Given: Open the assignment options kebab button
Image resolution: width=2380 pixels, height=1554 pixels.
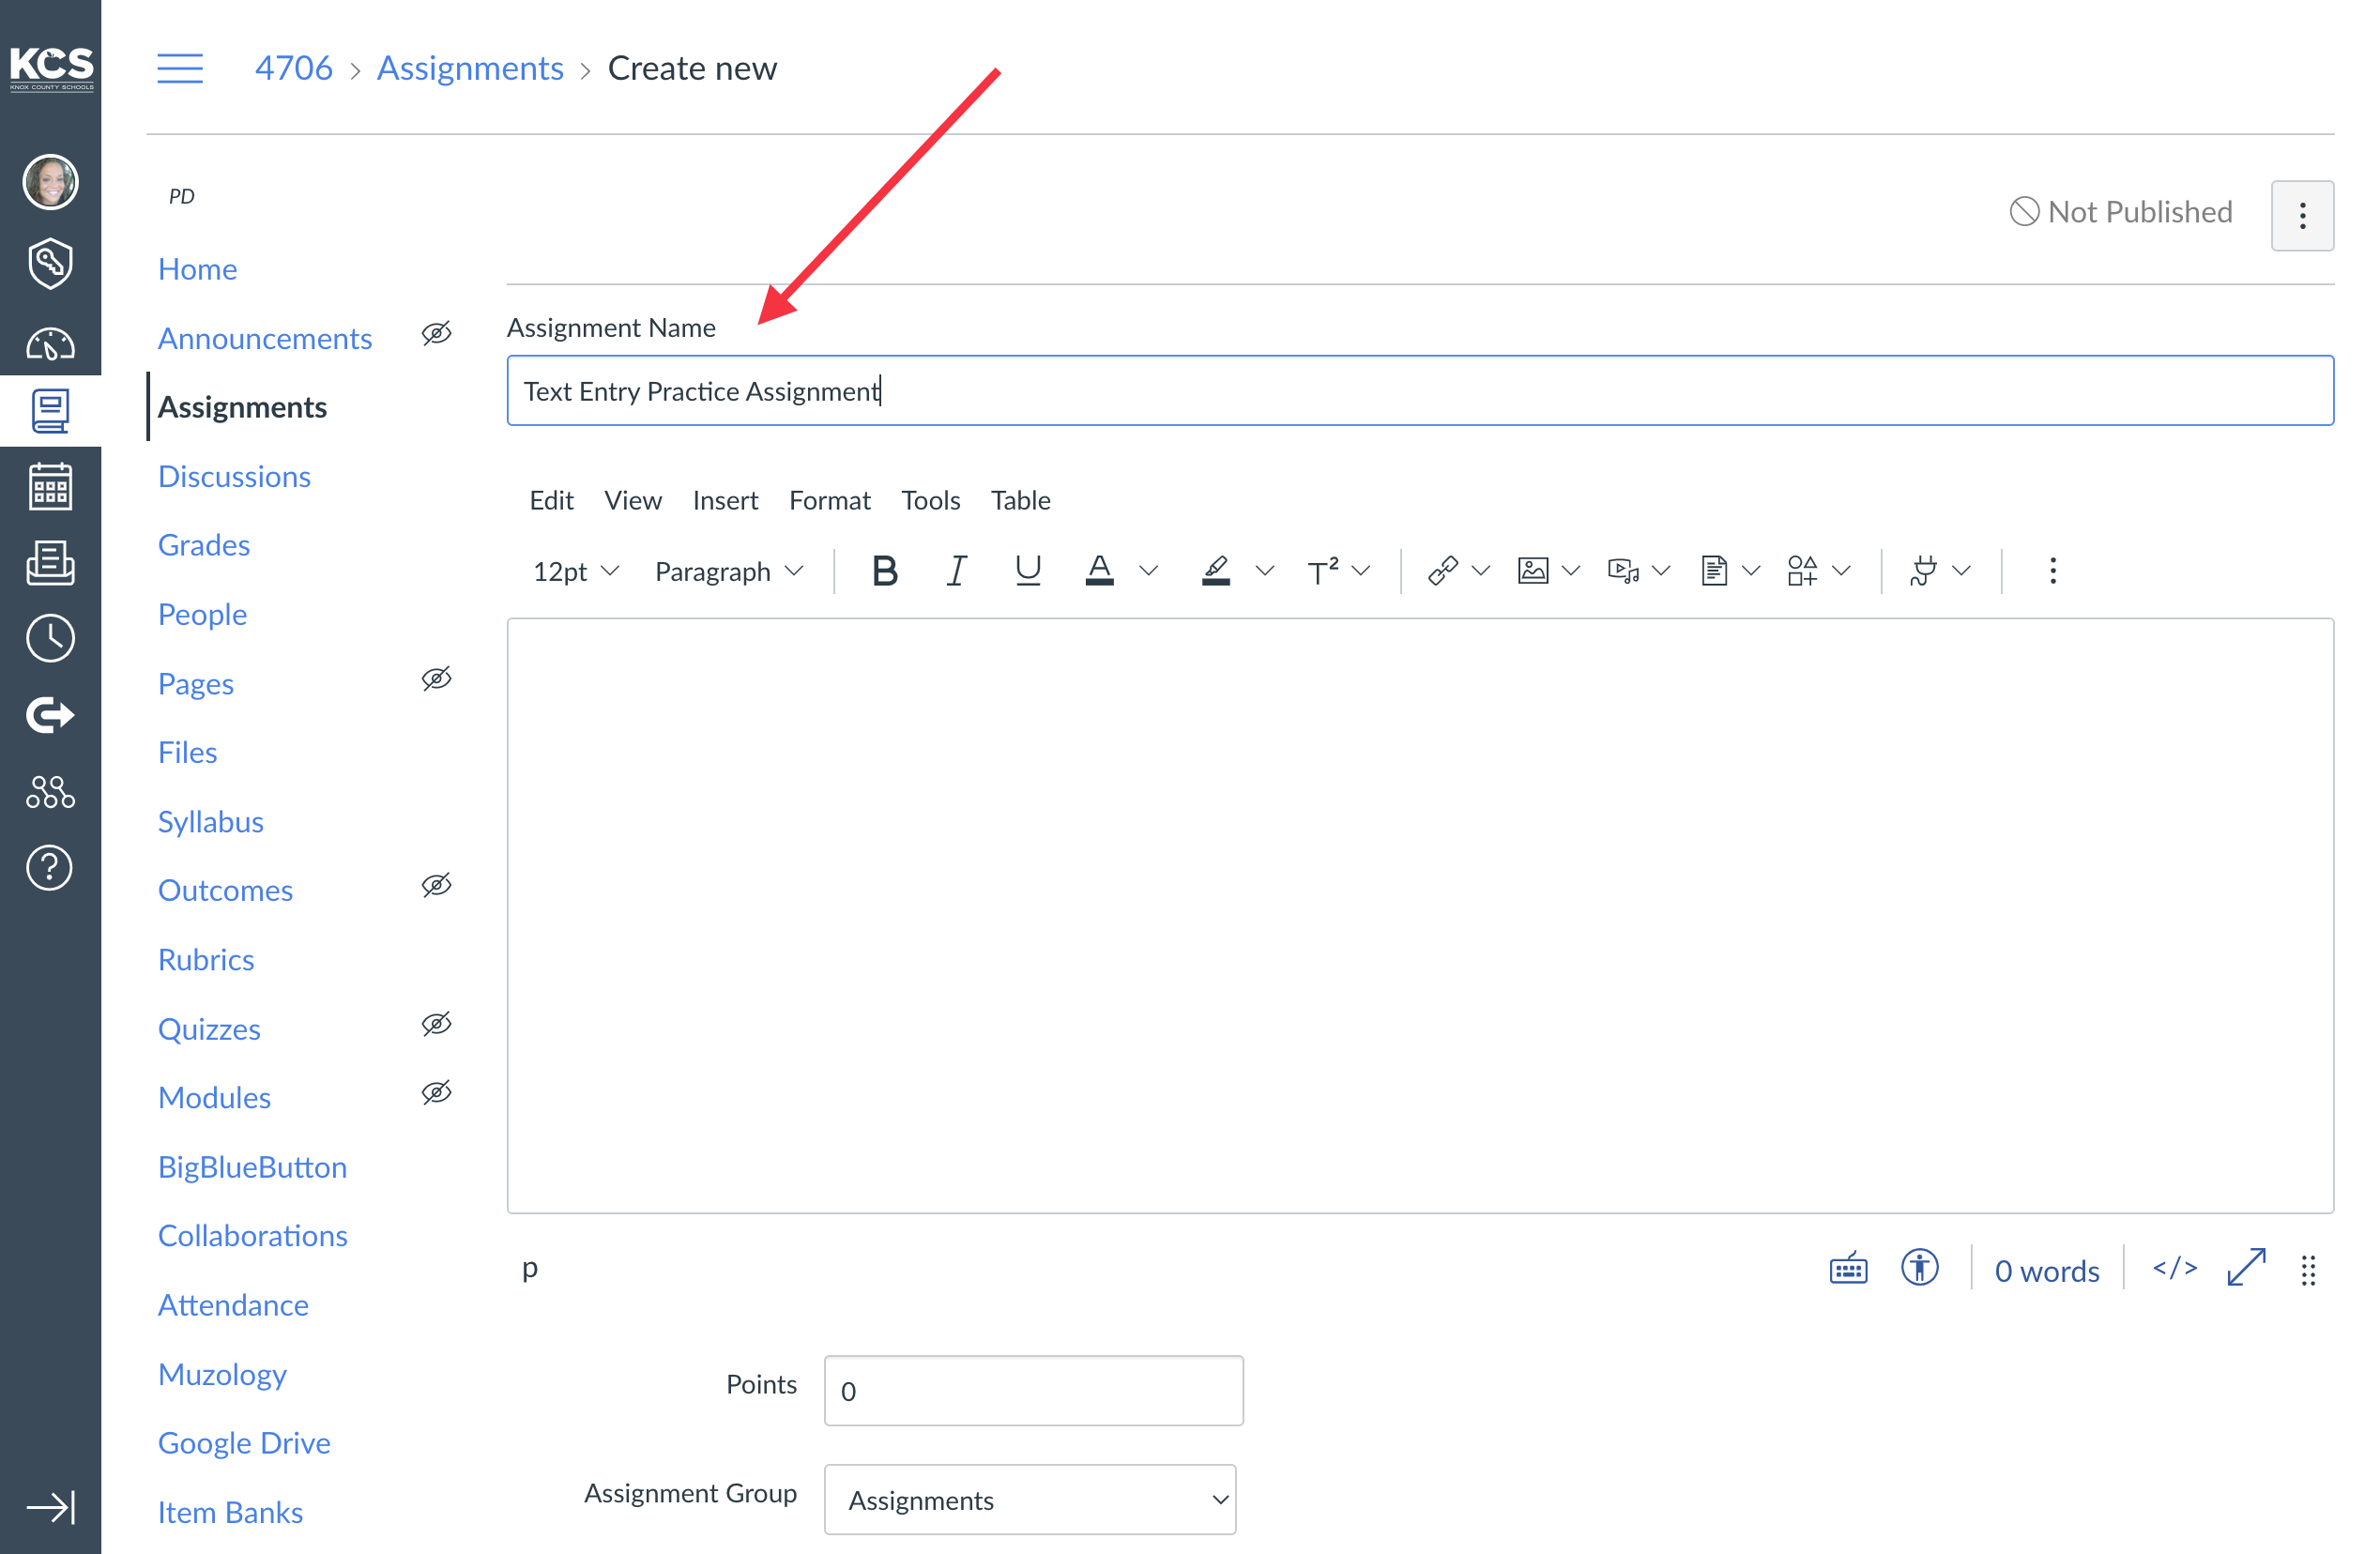Looking at the screenshot, I should 2302,215.
